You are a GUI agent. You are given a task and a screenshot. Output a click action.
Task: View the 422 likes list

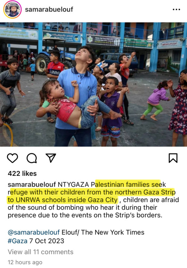click(x=22, y=173)
